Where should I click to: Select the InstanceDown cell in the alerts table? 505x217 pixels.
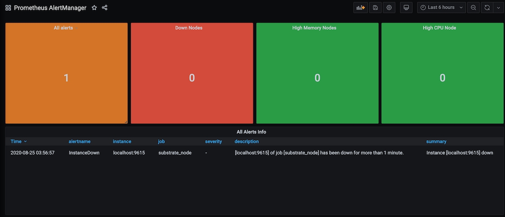tap(84, 153)
